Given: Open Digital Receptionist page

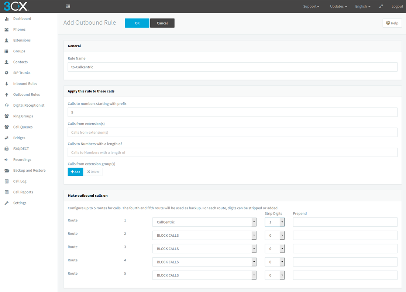Looking at the screenshot, I should 29,105.
